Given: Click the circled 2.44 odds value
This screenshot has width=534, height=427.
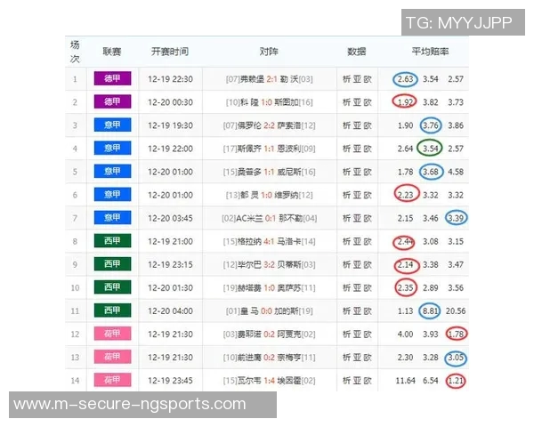Looking at the screenshot, I should 404,242.
